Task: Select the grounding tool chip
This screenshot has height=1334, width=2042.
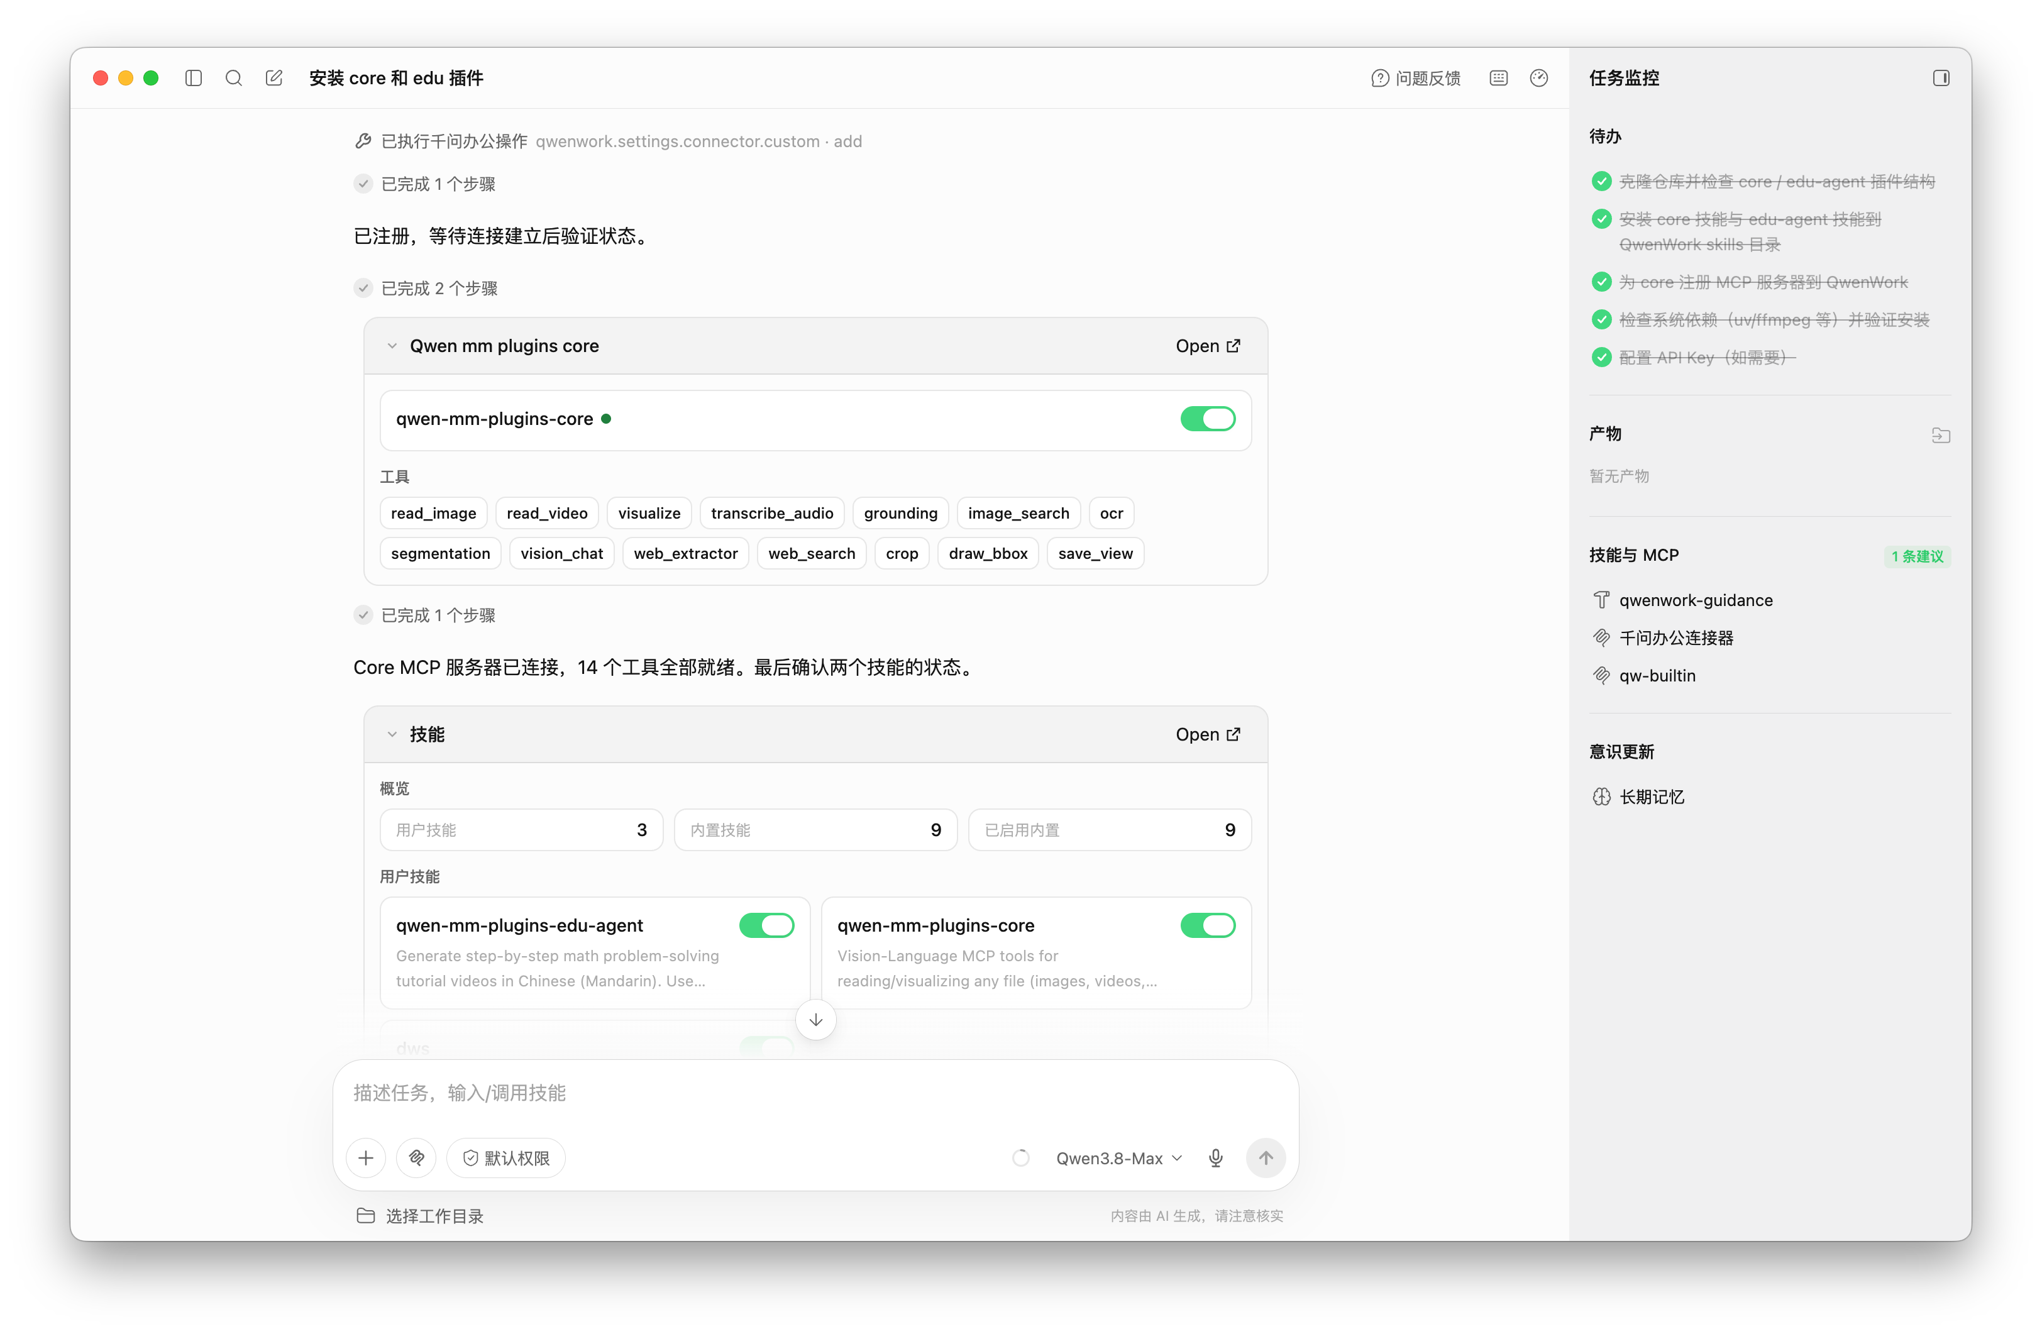Action: (x=900, y=513)
